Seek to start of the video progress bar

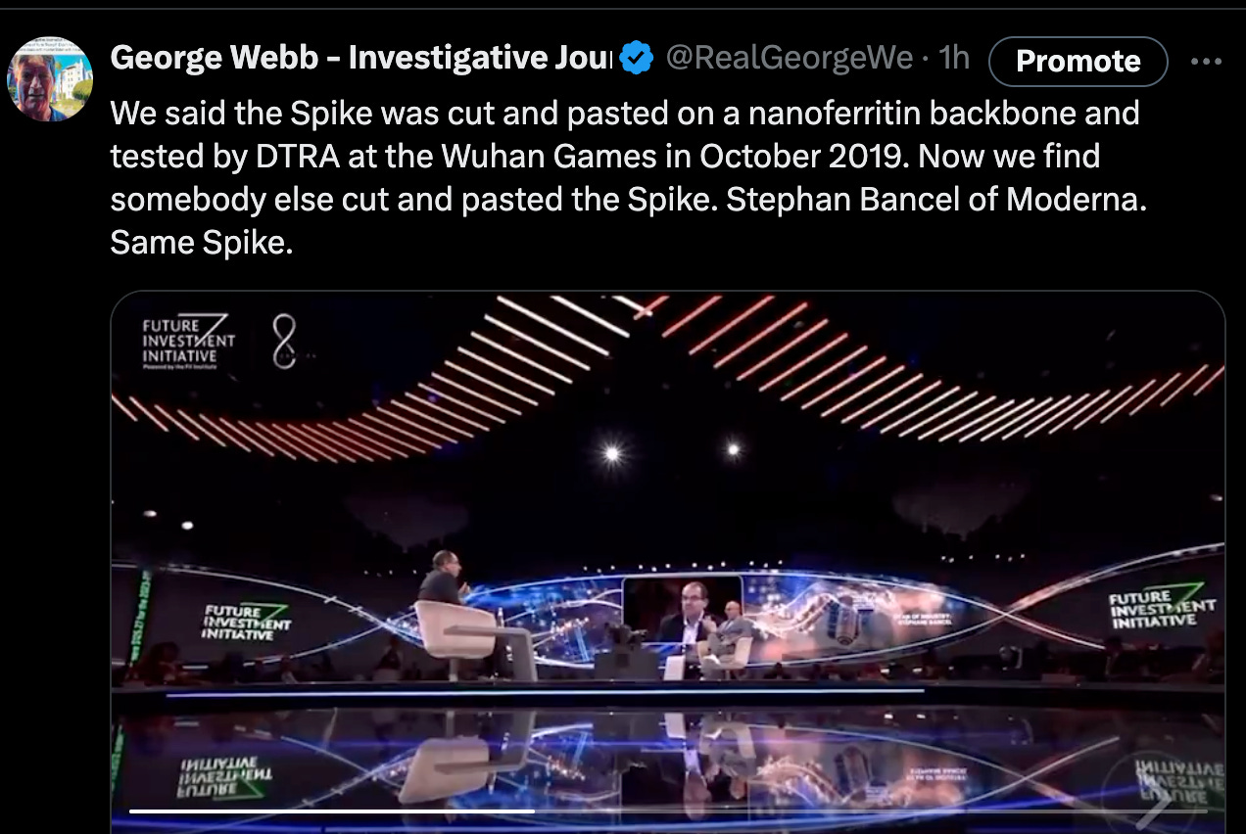coord(133,811)
